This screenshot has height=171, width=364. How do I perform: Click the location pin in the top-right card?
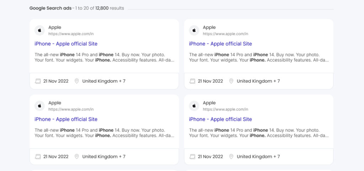coord(231,81)
